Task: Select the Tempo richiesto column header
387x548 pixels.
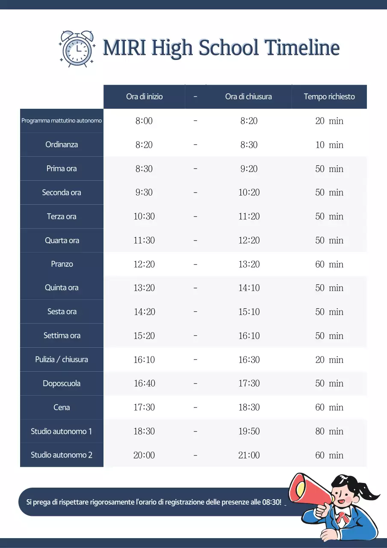Action: point(329,97)
